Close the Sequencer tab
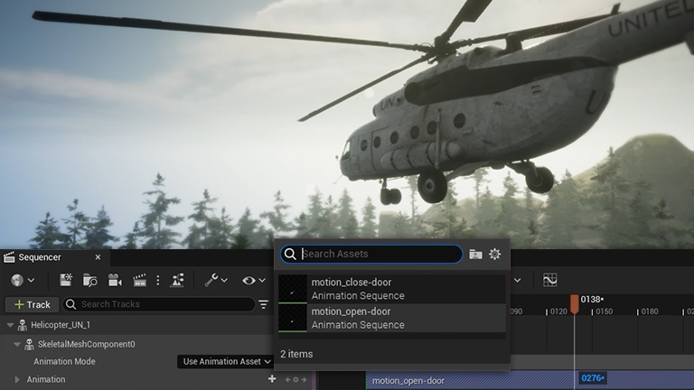Screen dimensions: 694x390 pos(98,257)
